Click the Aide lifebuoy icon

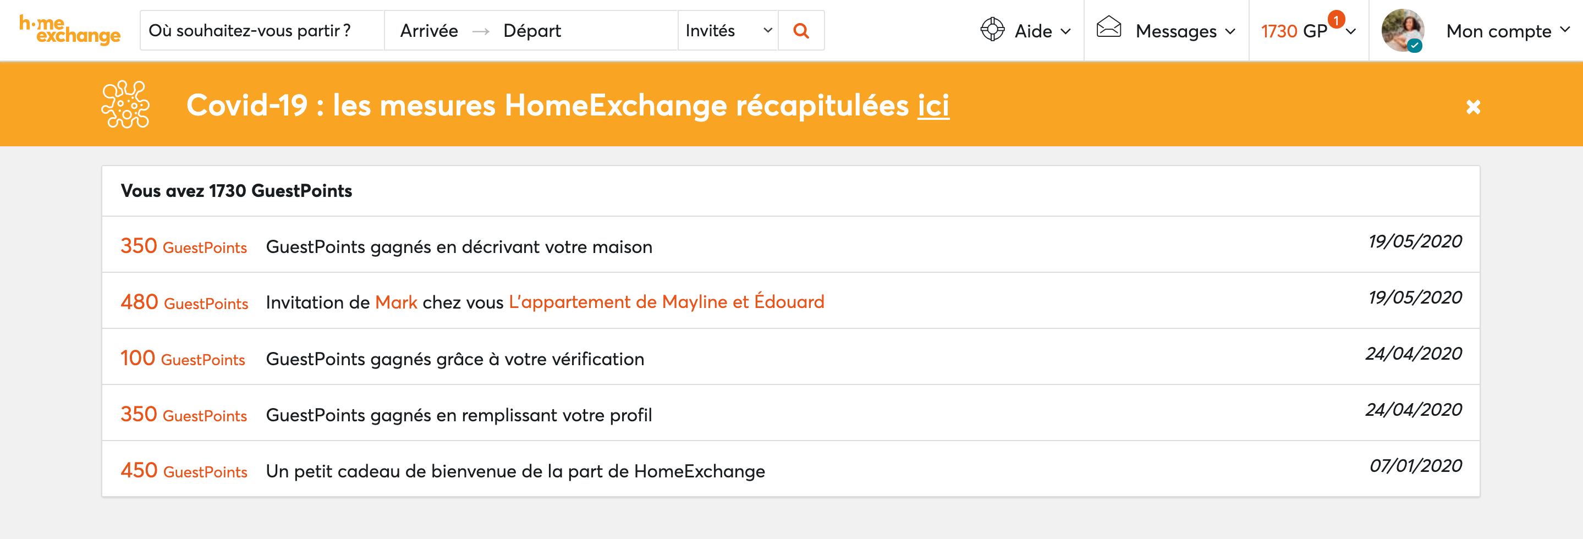(992, 30)
